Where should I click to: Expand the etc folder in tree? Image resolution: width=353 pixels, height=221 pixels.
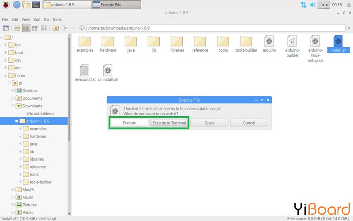[5, 68]
